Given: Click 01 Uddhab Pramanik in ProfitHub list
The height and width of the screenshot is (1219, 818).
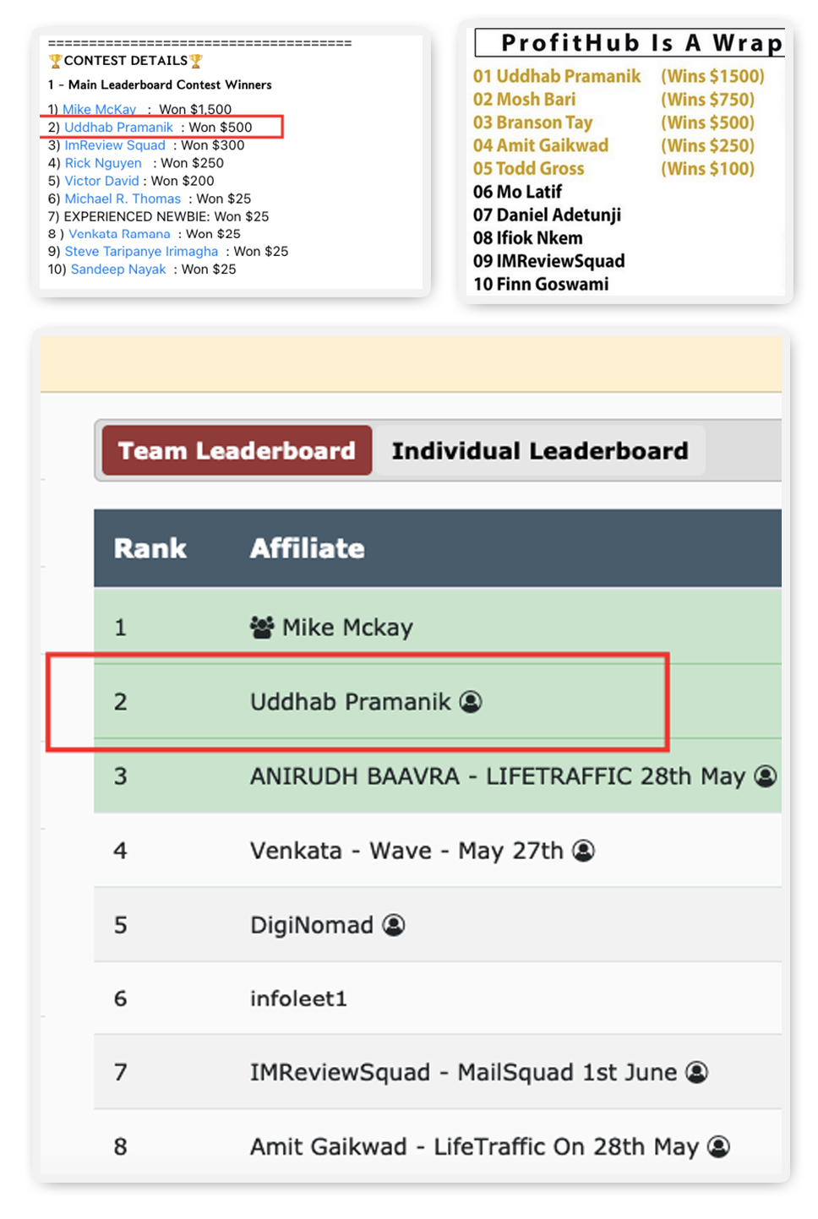Looking at the screenshot, I should (557, 76).
